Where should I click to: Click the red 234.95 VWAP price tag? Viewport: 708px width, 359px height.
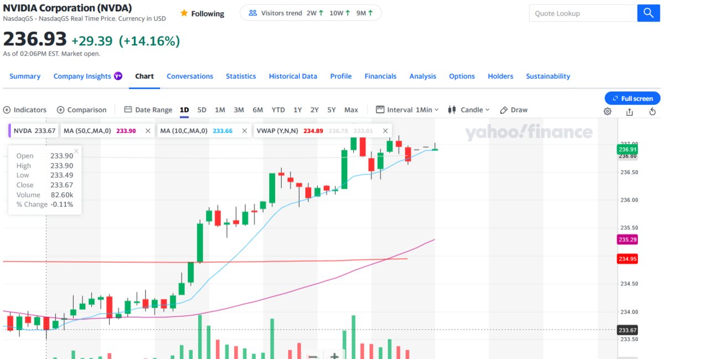[628, 259]
